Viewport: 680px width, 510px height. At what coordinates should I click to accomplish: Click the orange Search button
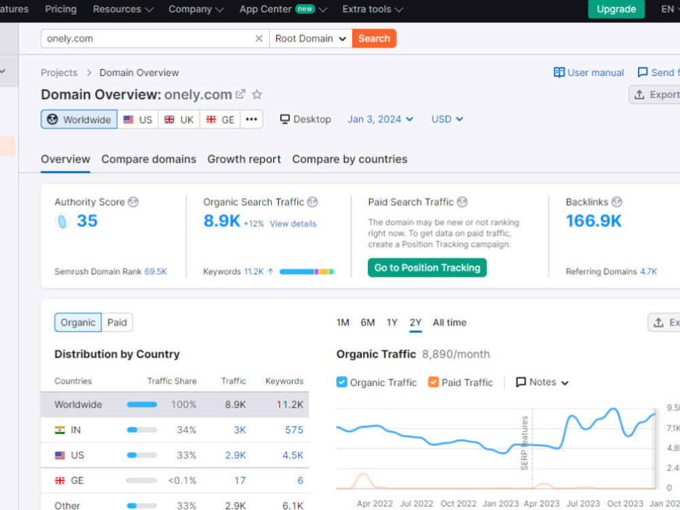click(374, 39)
